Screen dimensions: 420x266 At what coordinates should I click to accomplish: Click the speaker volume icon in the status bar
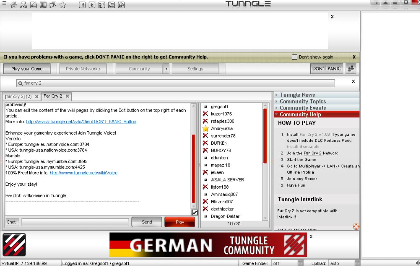(x=418, y=263)
